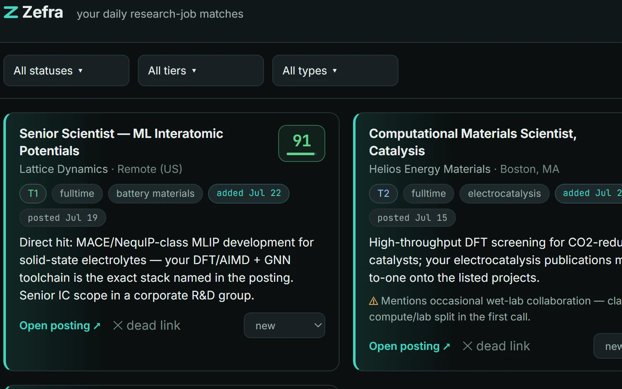Open posting for Senior Scientist ML Interatomic Potentials

pos(60,325)
